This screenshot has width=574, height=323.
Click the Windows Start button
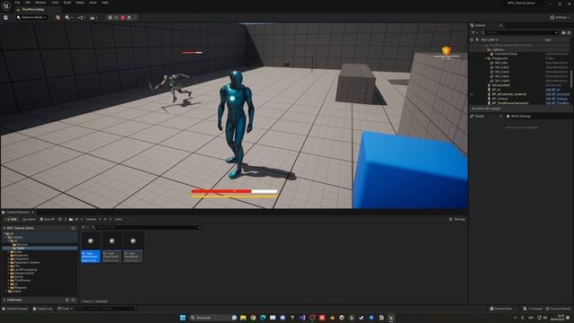(x=183, y=318)
